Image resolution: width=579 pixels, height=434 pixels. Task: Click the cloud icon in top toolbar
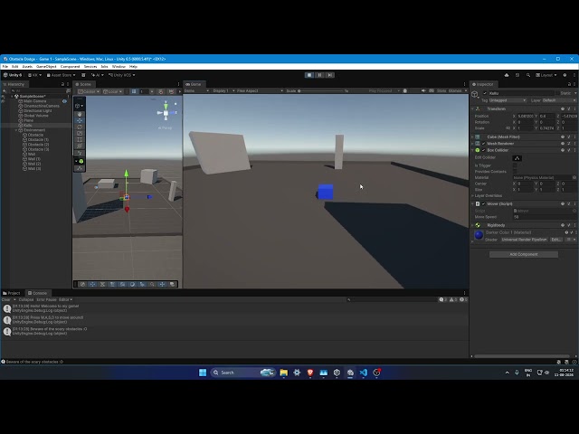[x=507, y=75]
